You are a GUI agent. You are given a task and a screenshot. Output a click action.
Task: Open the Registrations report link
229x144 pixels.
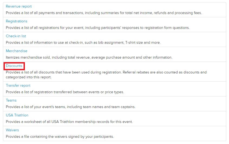[17, 21]
